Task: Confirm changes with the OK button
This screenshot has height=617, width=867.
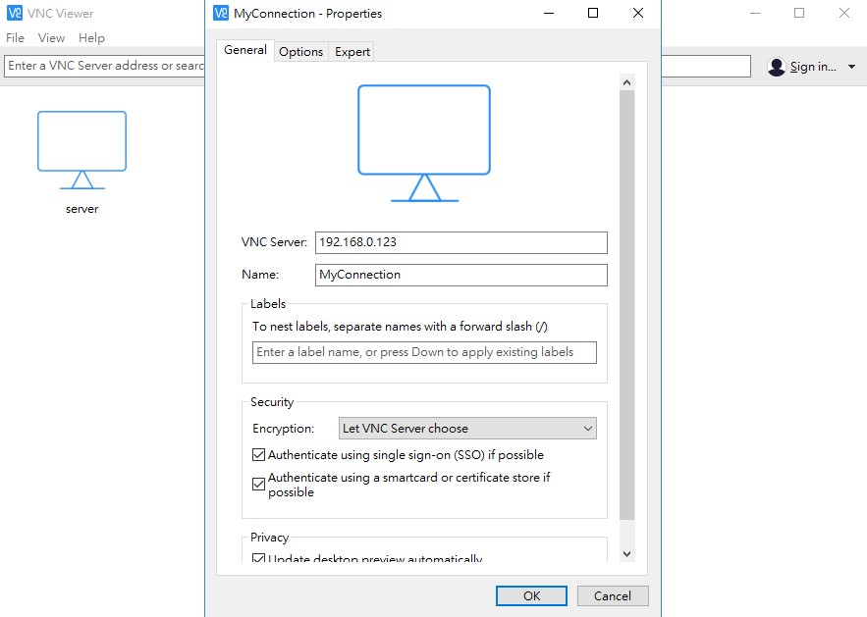Action: tap(530, 595)
